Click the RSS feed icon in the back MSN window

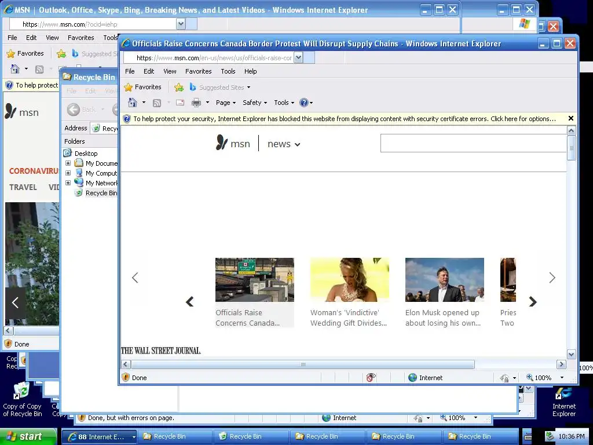[39, 70]
